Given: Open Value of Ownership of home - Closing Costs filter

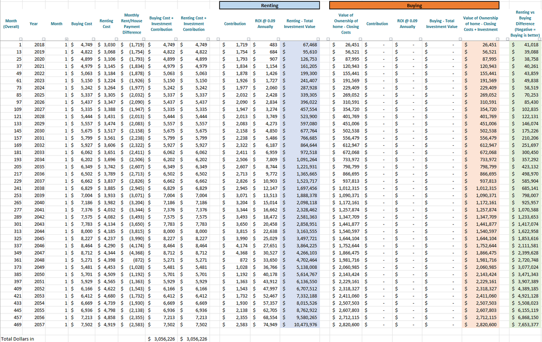Looking at the screenshot, I should (360, 38).
